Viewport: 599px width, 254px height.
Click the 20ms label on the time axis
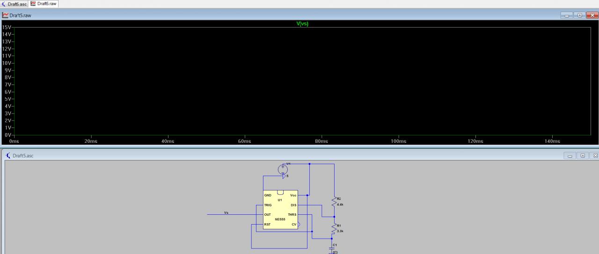(x=91, y=141)
